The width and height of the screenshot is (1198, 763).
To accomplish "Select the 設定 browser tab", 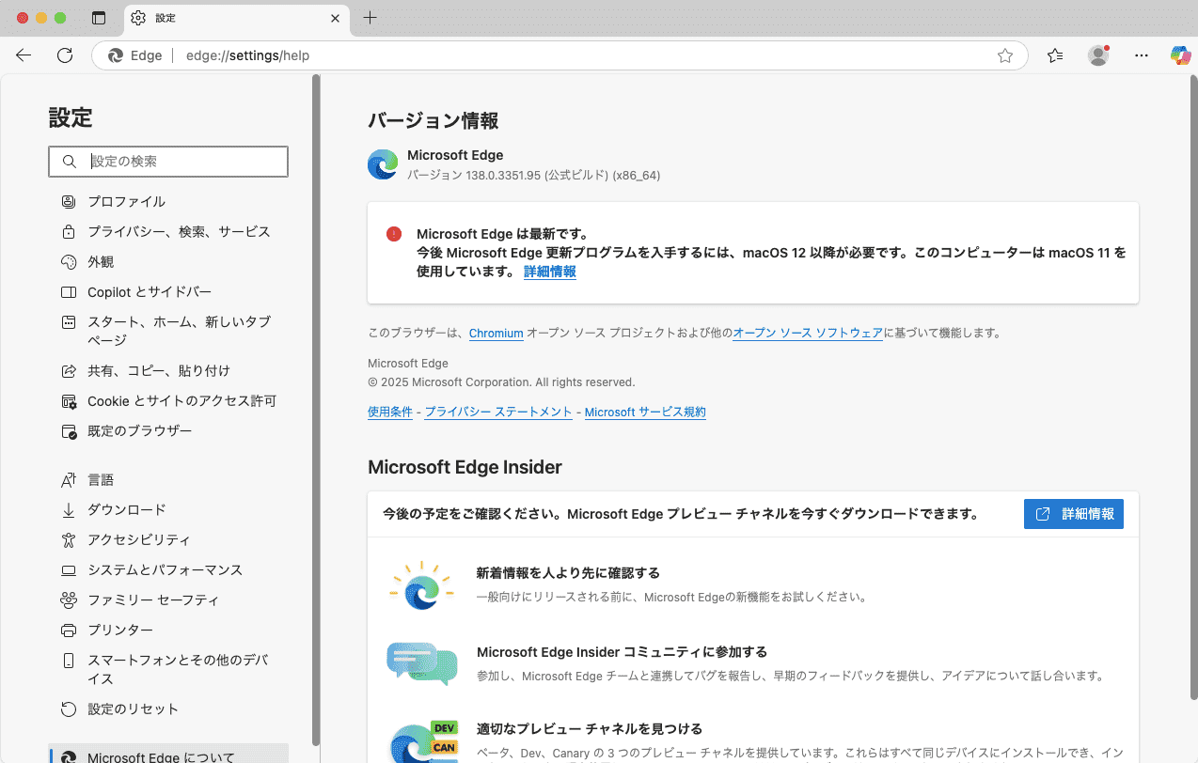I will [235, 18].
